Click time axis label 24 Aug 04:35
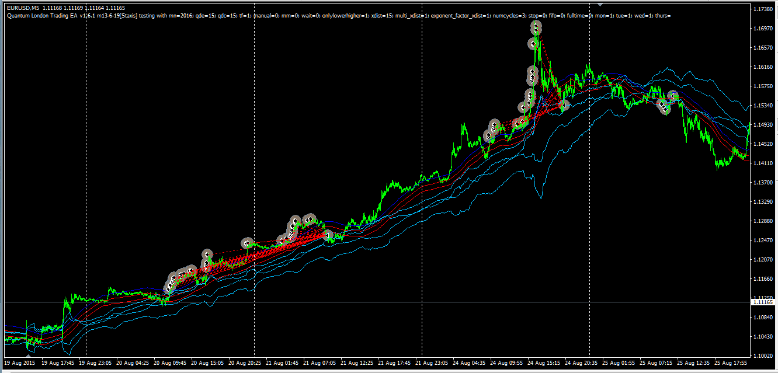This screenshot has height=373, width=778. [x=470, y=362]
